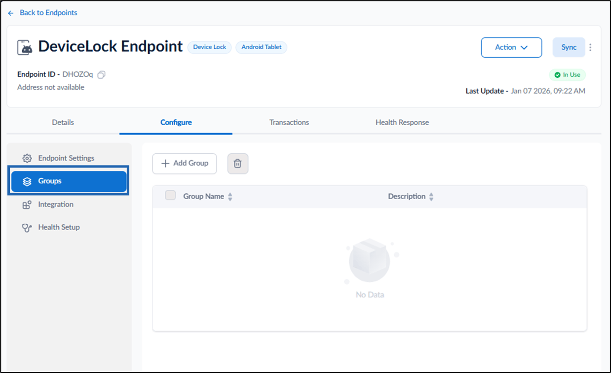Click the Description column header

coord(407,196)
